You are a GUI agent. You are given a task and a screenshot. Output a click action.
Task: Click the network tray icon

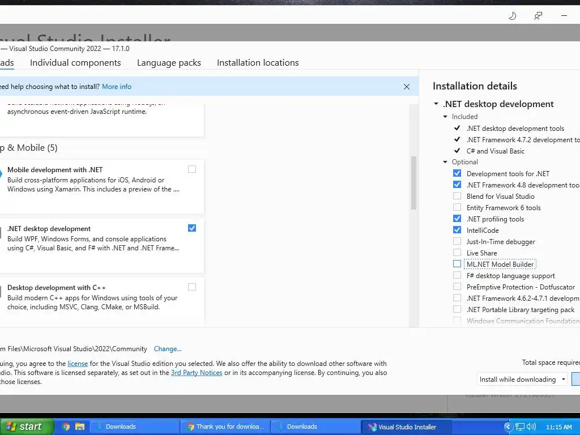pos(520,427)
